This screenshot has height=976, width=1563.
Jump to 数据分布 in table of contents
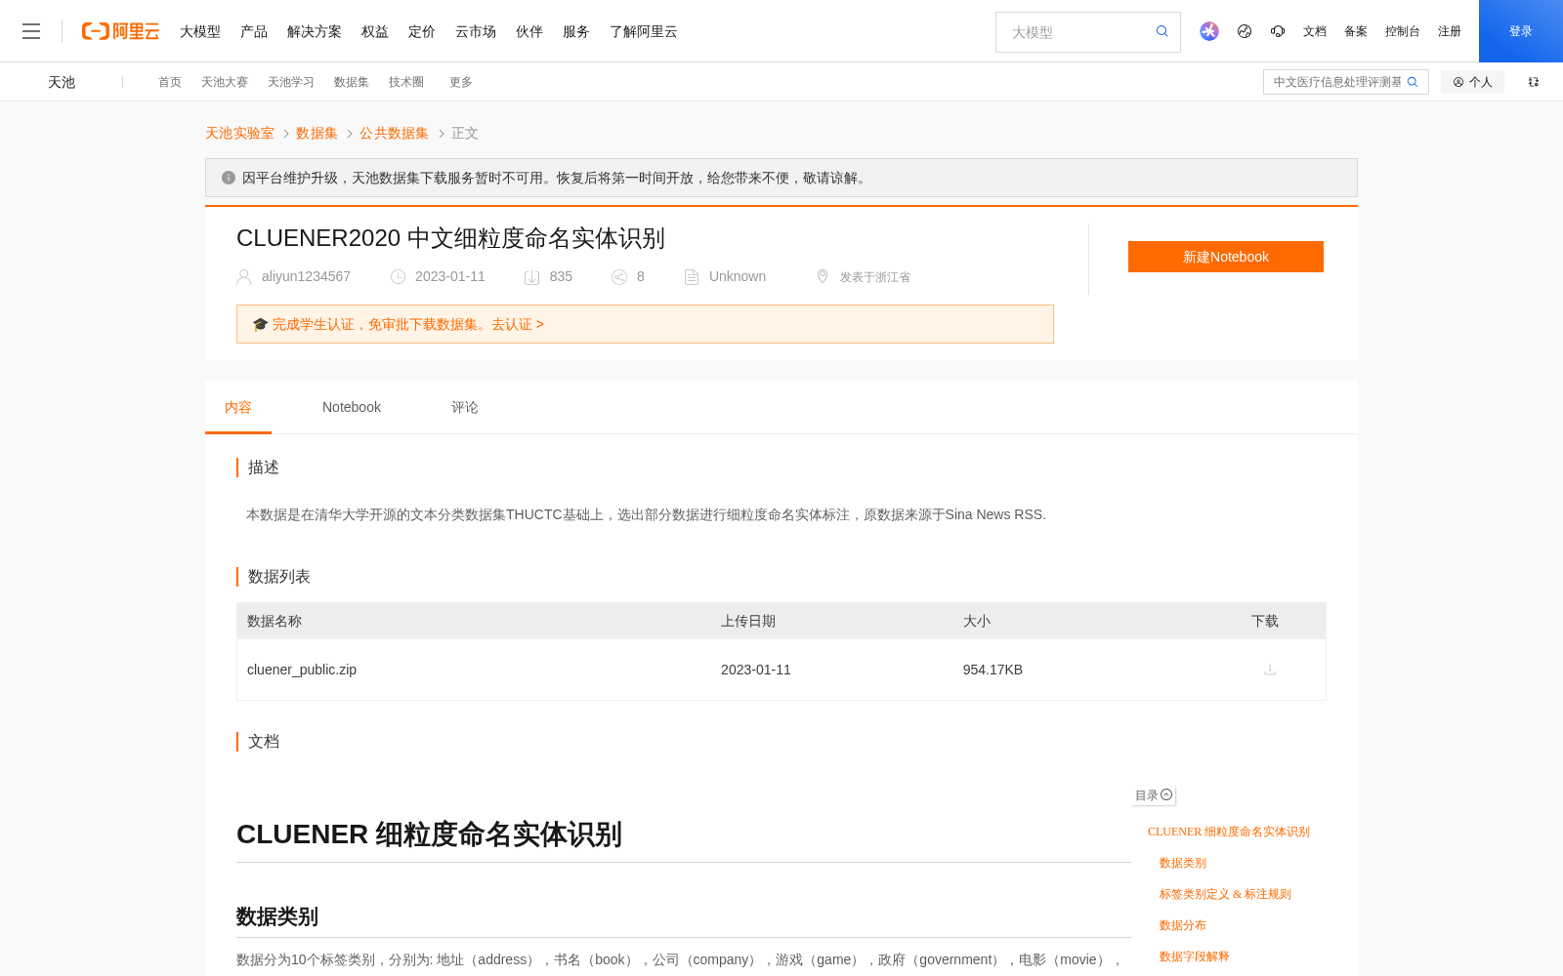pyautogui.click(x=1183, y=925)
